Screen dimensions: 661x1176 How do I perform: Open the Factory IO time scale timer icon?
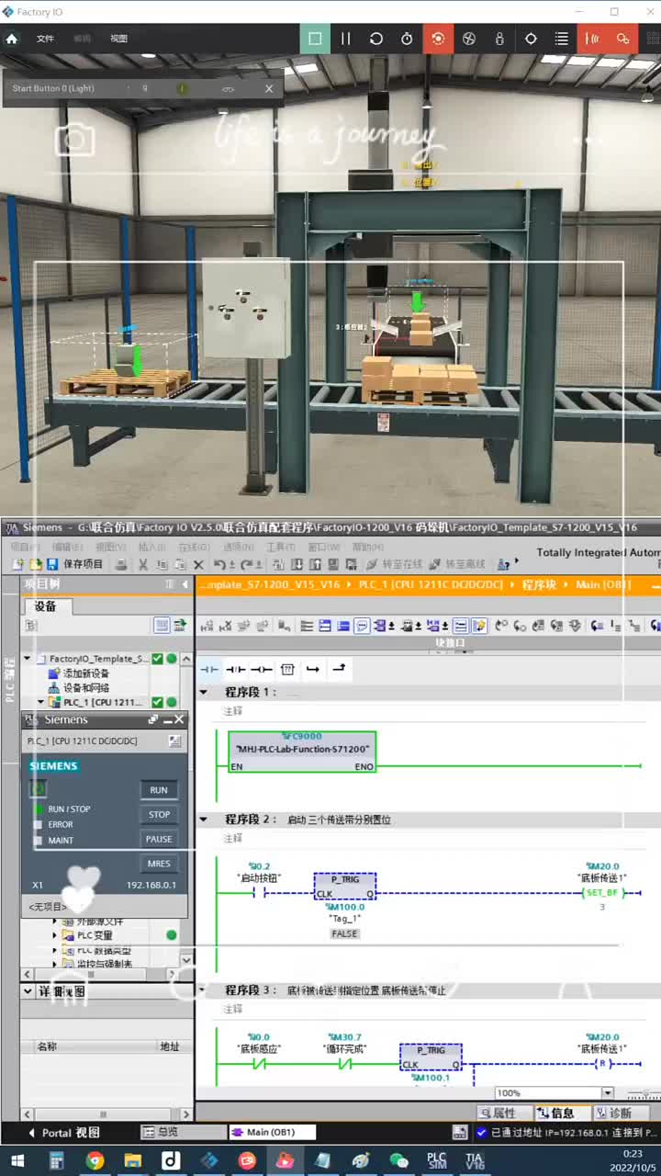[x=407, y=39]
